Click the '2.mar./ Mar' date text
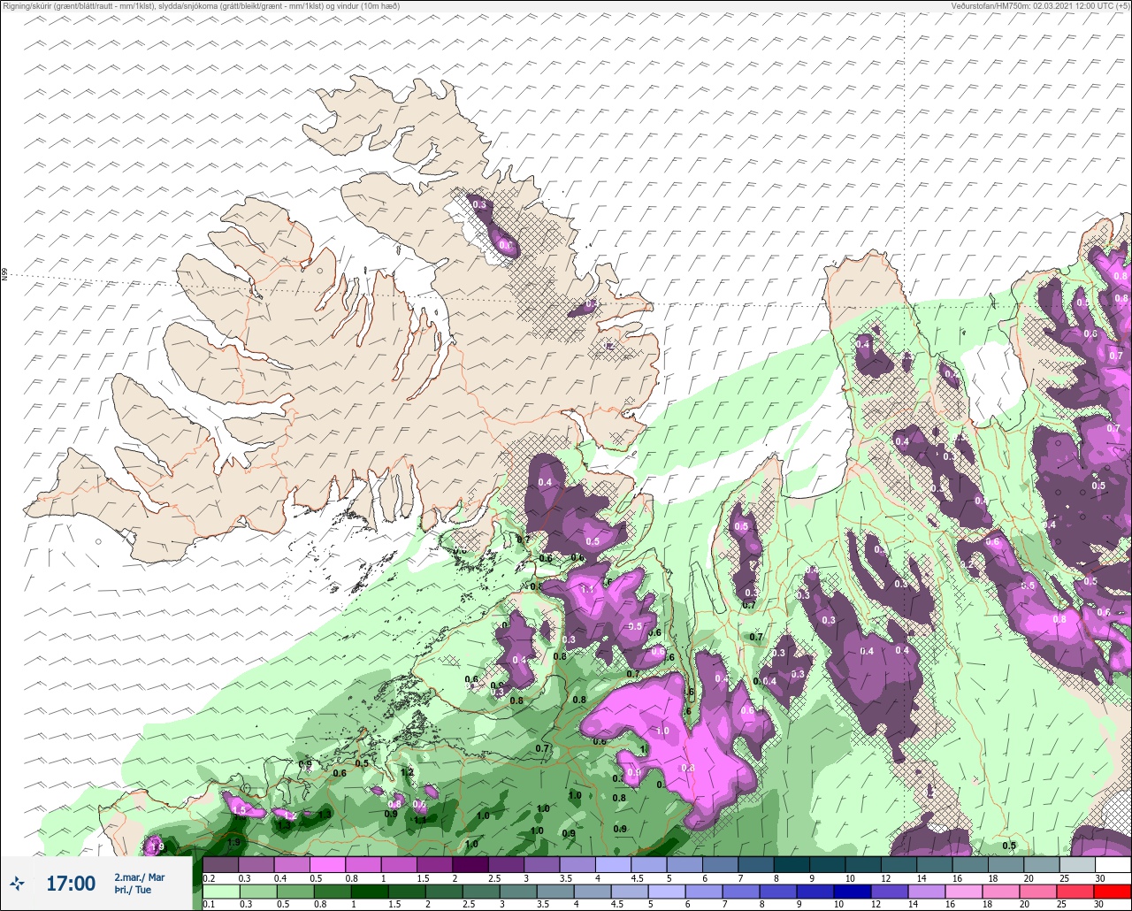 [x=140, y=877]
